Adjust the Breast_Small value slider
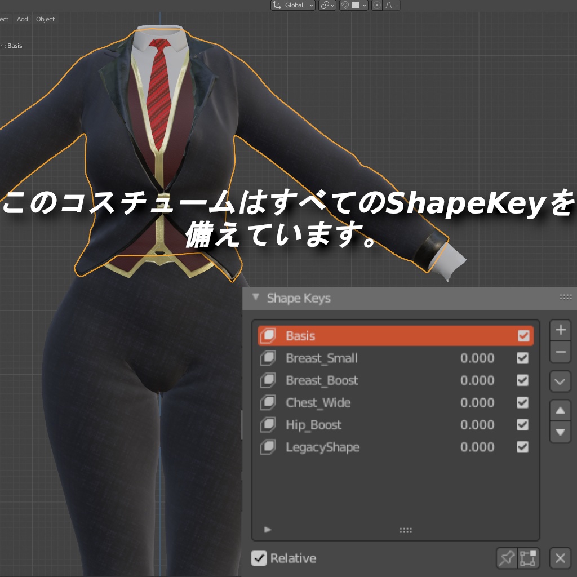Viewport: 577px width, 577px height. tap(477, 358)
